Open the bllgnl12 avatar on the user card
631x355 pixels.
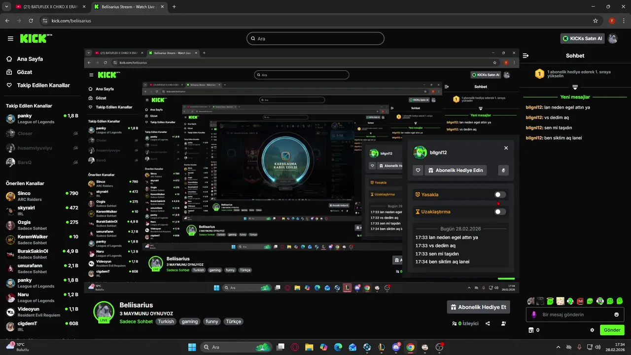420,152
